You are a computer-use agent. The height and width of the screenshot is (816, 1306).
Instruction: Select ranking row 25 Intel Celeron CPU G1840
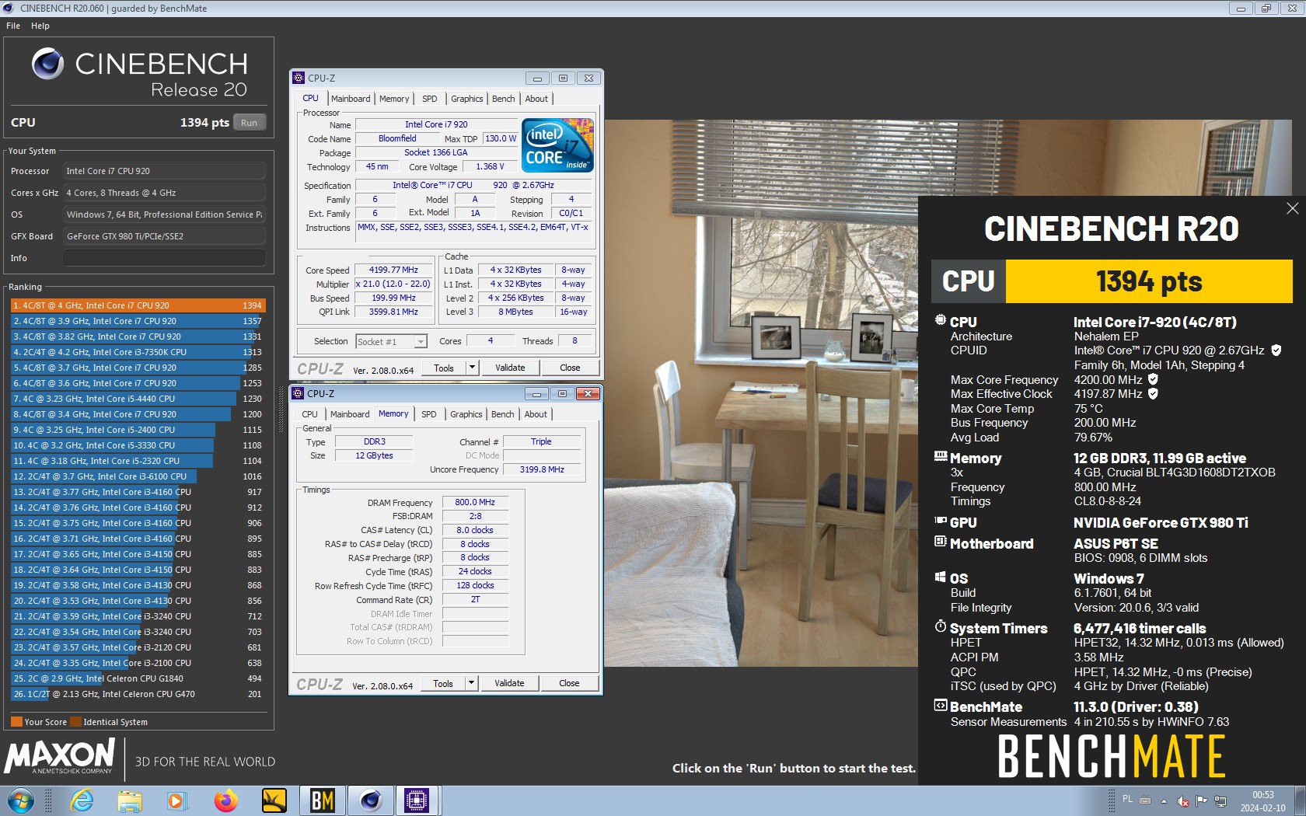[x=138, y=678]
